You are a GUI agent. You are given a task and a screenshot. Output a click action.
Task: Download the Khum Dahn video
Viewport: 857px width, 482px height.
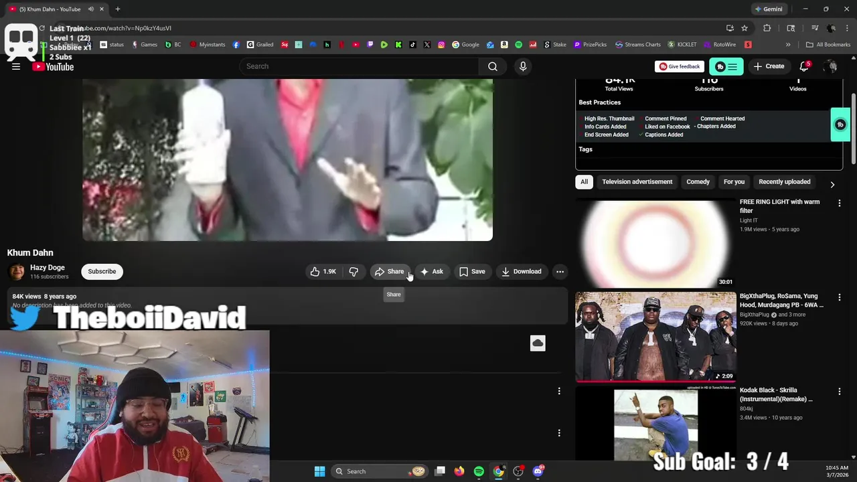[522, 271]
